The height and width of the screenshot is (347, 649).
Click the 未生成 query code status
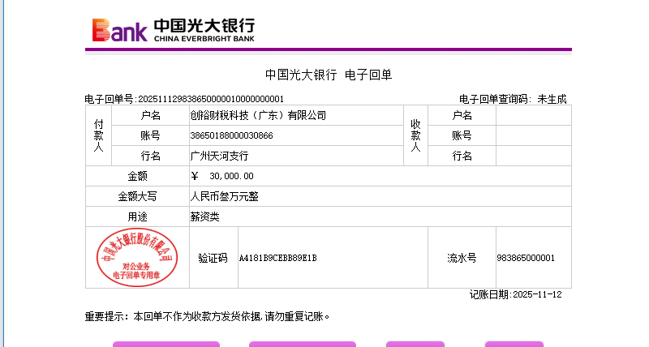552,99
